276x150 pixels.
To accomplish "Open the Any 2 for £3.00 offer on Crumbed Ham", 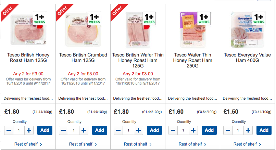I will tap(83, 74).
